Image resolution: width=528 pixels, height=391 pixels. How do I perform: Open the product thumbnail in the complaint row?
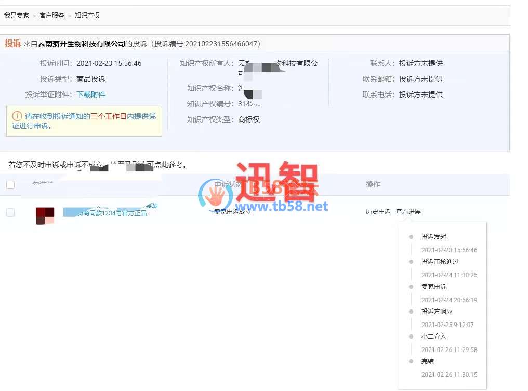(x=45, y=215)
